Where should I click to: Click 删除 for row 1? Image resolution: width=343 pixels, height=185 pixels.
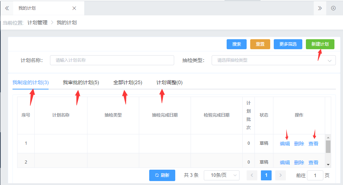click(299, 144)
